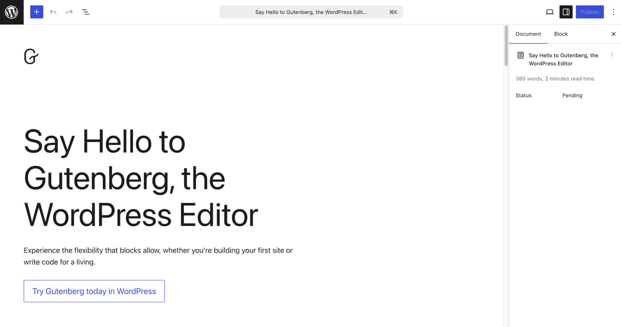Click the document icon beside the post title
This screenshot has width=621, height=327.
[520, 55]
